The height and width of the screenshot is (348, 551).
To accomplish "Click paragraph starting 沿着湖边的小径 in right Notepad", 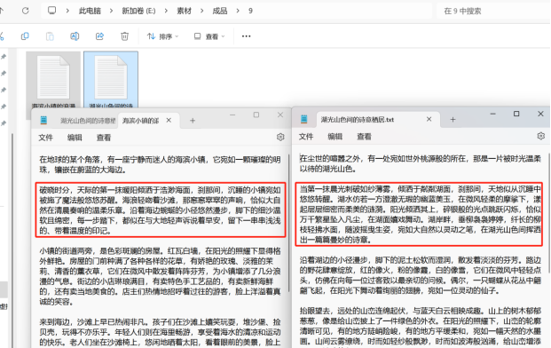I will pos(421,275).
